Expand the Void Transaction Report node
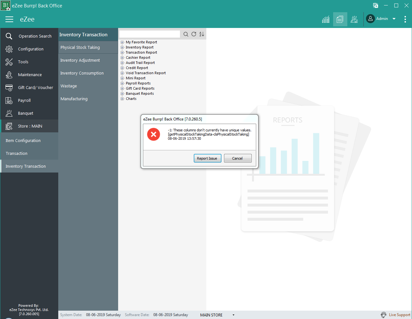The width and height of the screenshot is (412, 319). (x=122, y=73)
